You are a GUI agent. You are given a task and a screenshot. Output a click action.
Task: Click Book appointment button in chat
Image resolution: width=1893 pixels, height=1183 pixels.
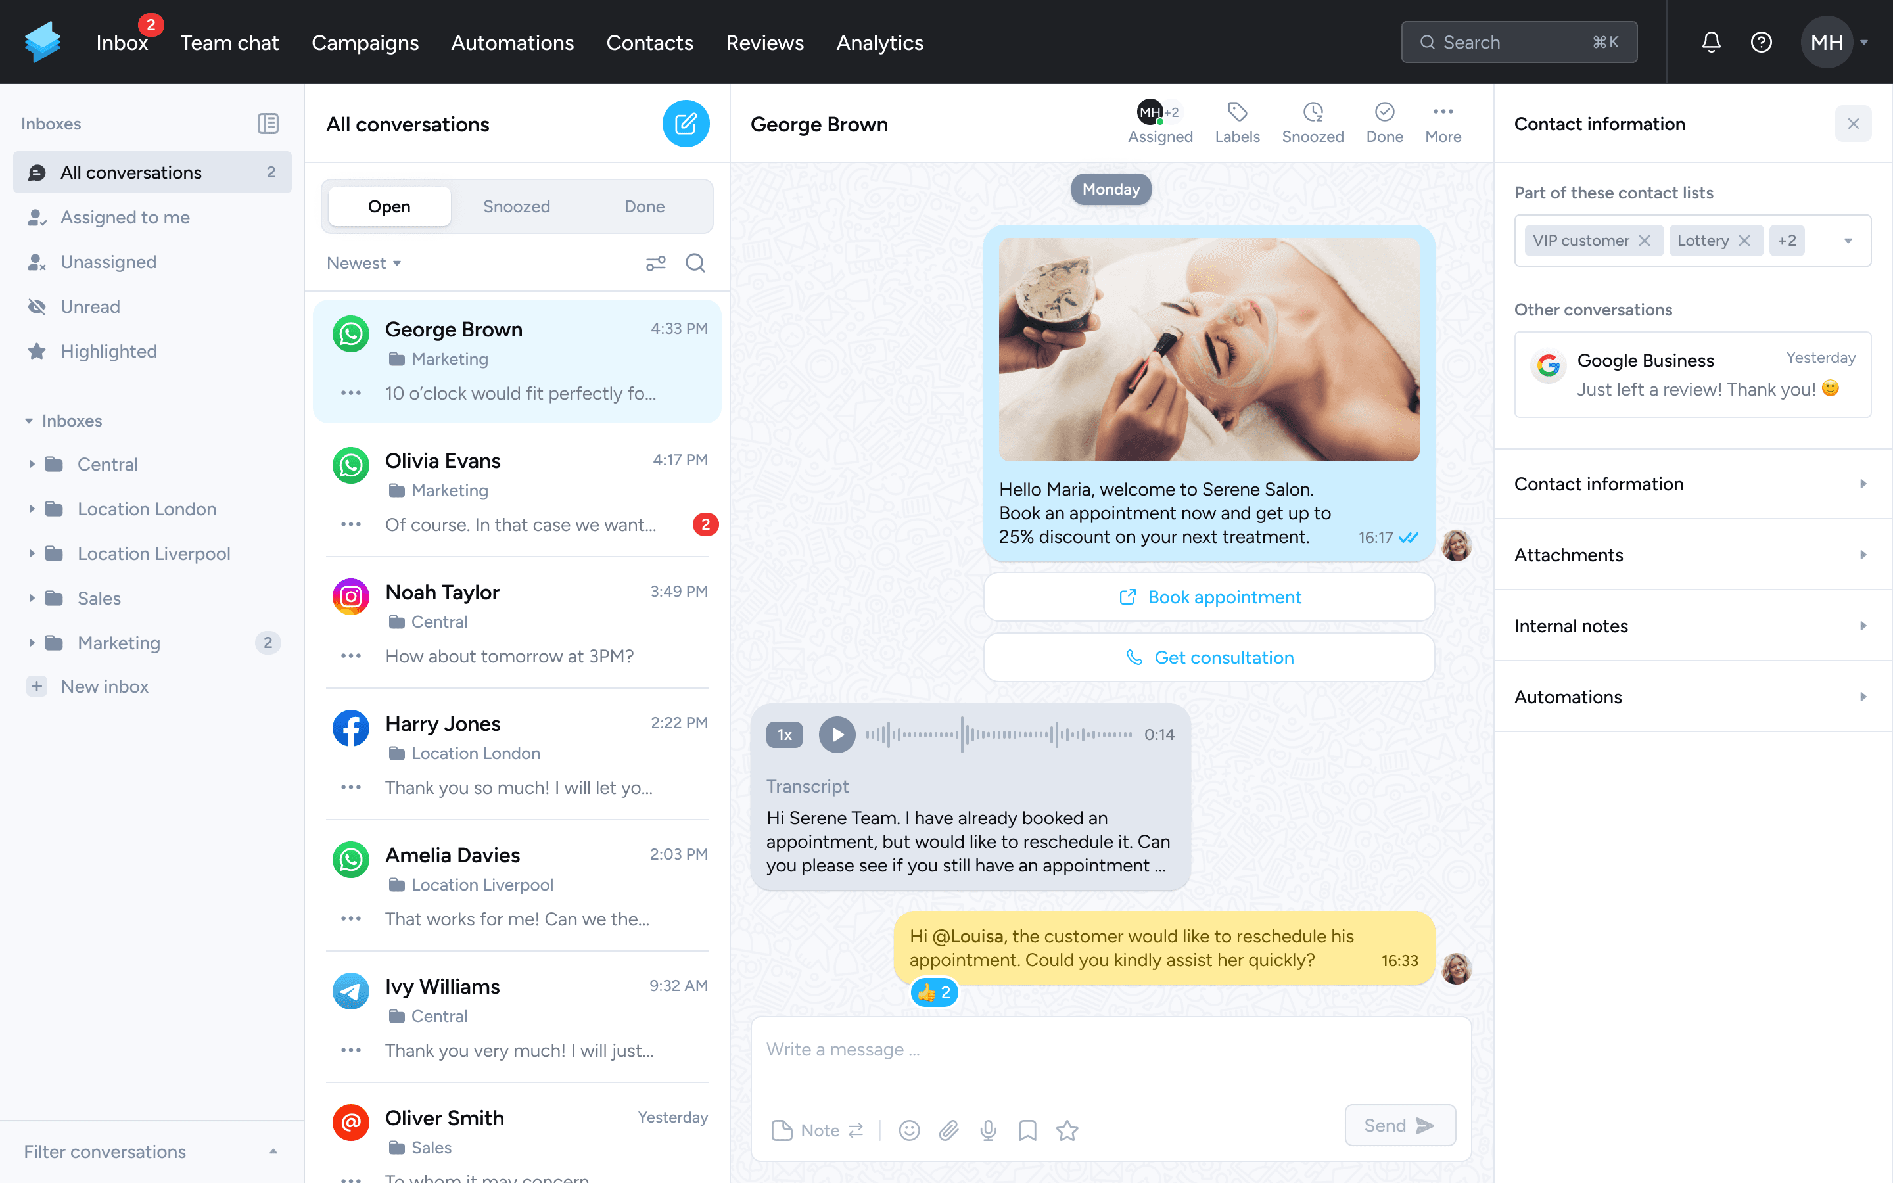1210,597
